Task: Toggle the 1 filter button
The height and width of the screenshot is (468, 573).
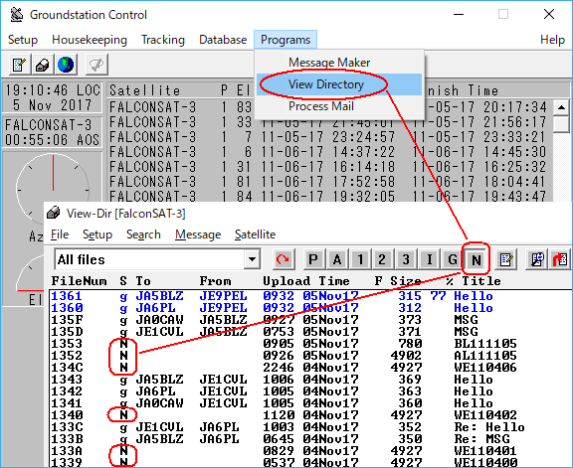Action: pos(361,259)
